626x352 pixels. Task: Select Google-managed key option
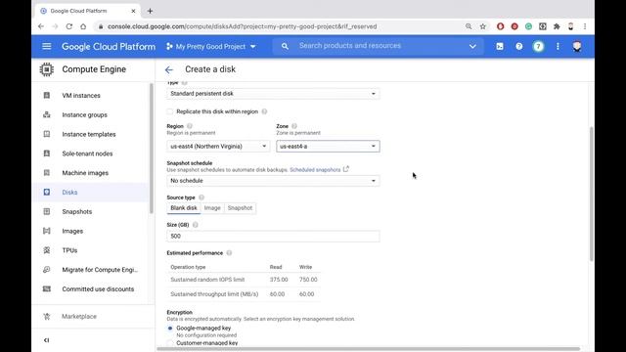(x=170, y=329)
